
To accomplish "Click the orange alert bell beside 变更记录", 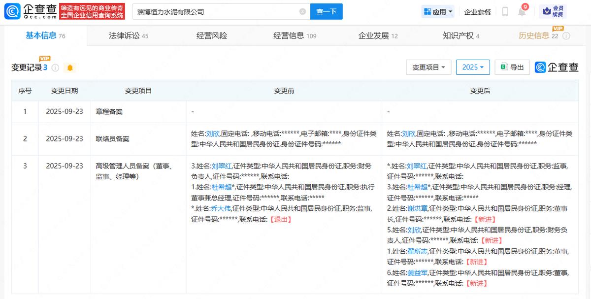I will click(x=70, y=67).
